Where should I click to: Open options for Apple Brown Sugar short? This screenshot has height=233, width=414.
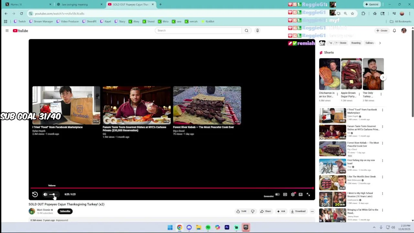click(359, 94)
